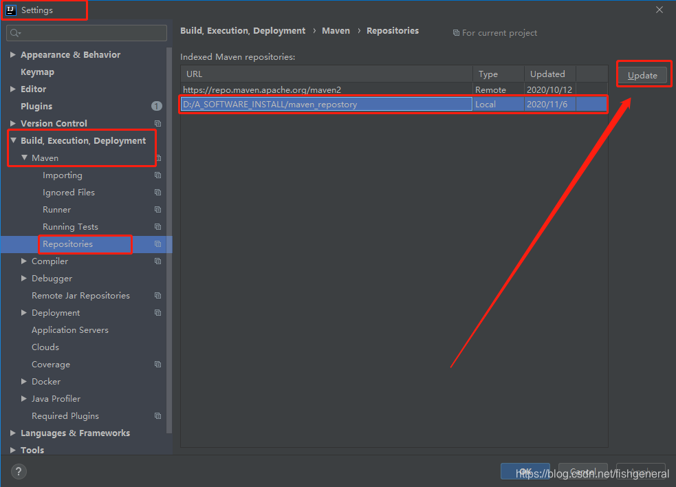Open the Keymap settings
Image resolution: width=676 pixels, height=487 pixels.
pyautogui.click(x=38, y=72)
